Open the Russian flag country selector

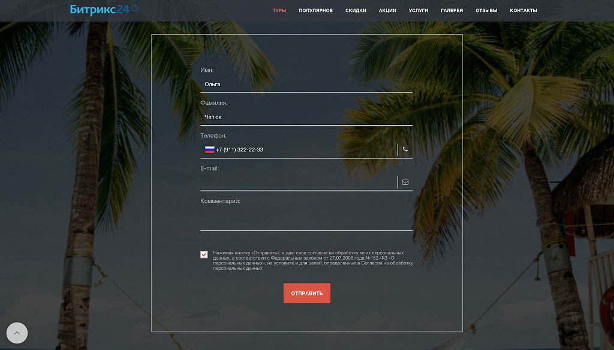[209, 150]
